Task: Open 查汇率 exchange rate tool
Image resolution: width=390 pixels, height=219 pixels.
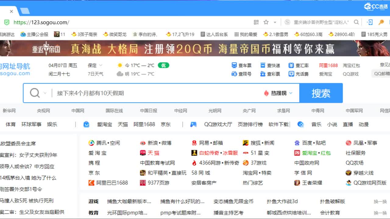Action: [x=299, y=65]
